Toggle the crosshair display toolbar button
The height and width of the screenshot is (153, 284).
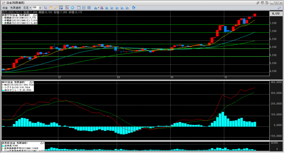67,7
